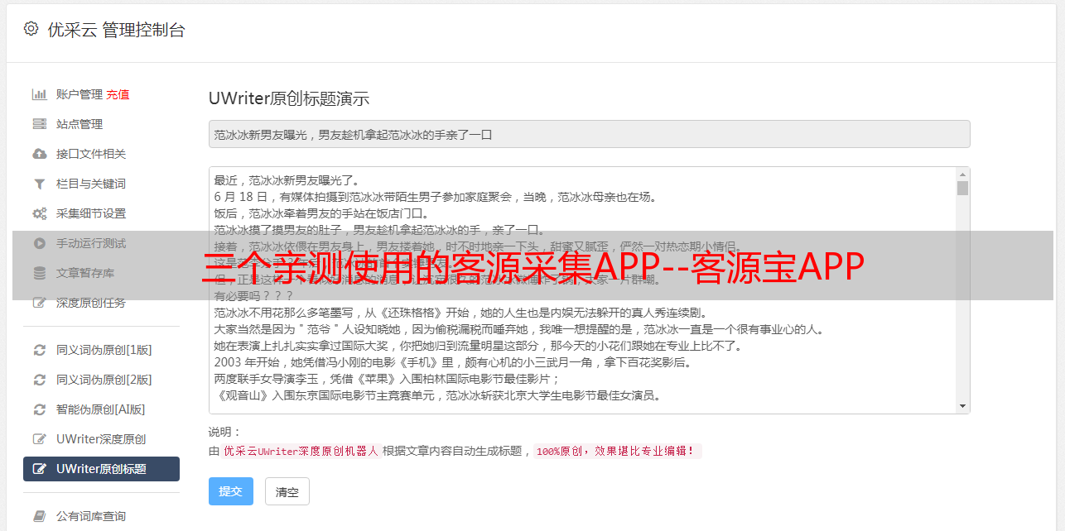Viewport: 1065px width, 531px height.
Task: Click the textarea scrollbar up arrow
Action: pyautogui.click(x=962, y=175)
